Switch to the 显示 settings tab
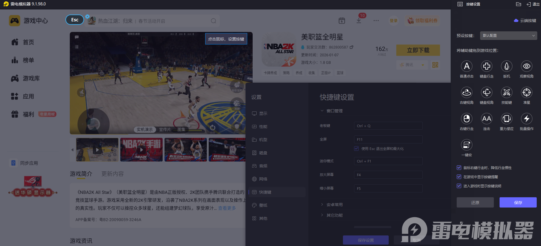This screenshot has width=541, height=246. click(x=263, y=113)
